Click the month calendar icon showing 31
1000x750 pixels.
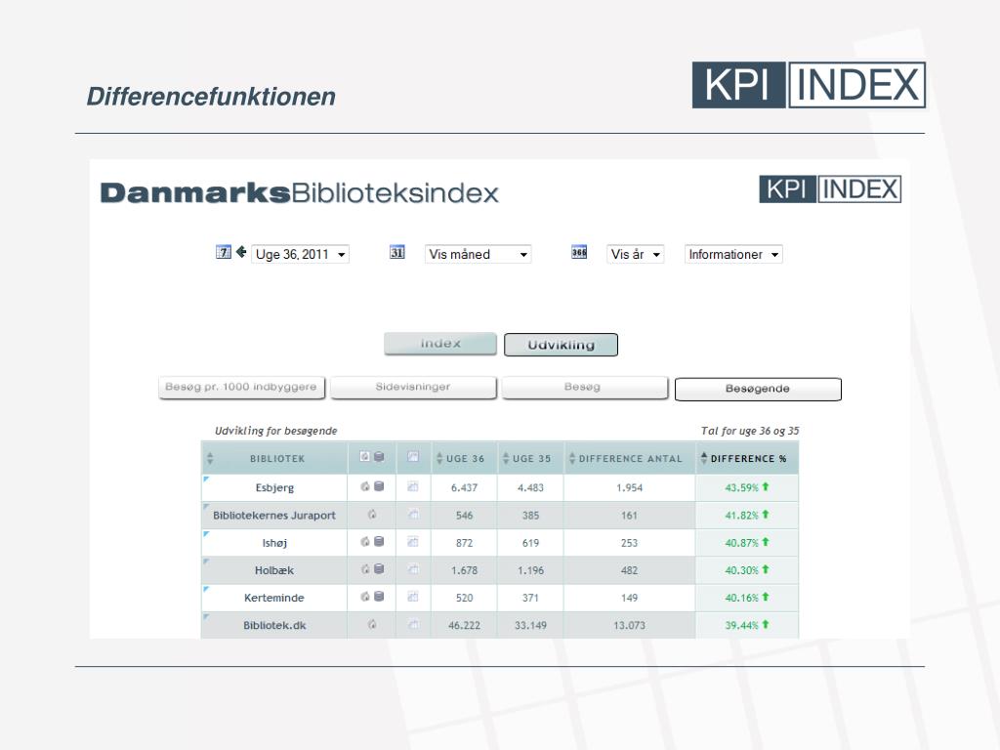[x=396, y=253]
